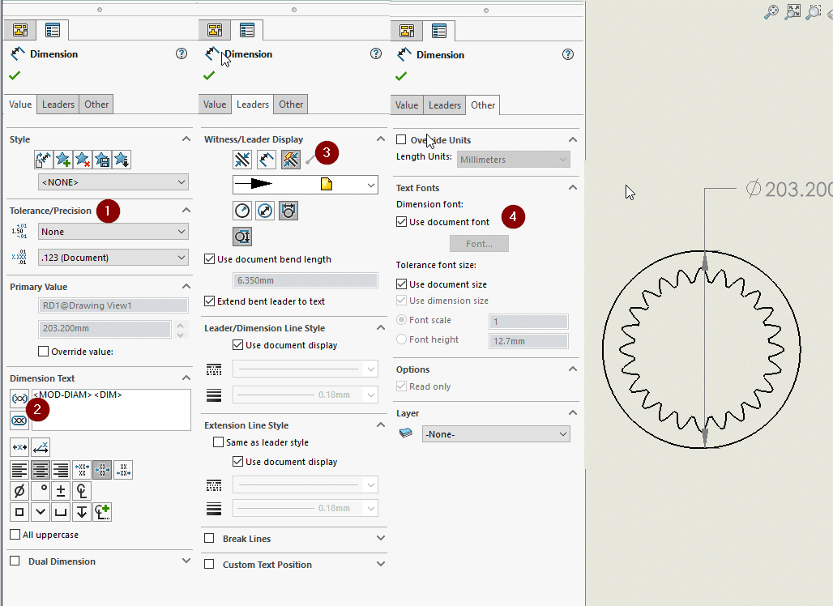Click the Add Parentheses button in Dimension Text
Viewport: 833px width, 606px height.
(x=19, y=398)
